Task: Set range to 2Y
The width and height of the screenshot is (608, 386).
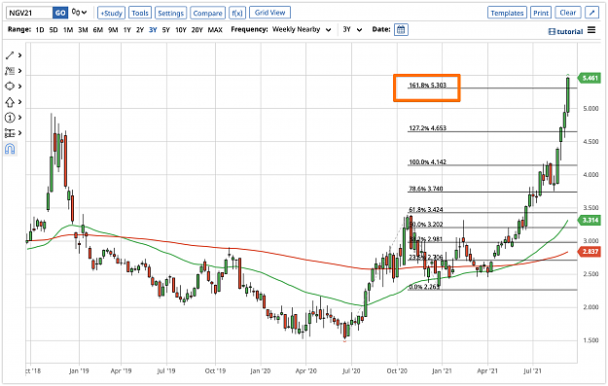Action: click(x=140, y=30)
